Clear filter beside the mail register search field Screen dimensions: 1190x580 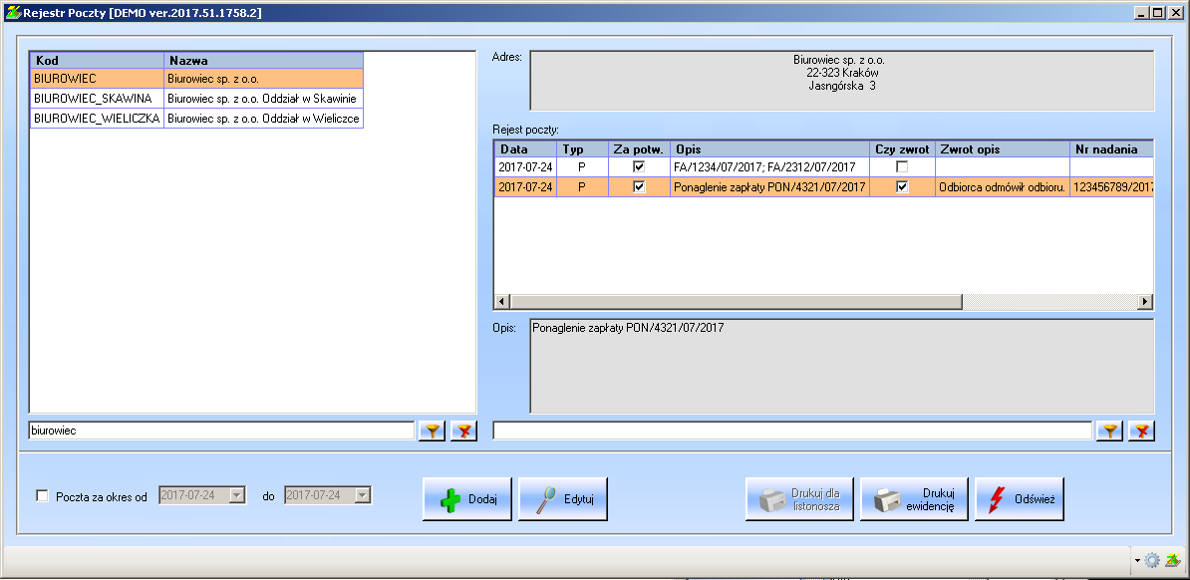point(1141,432)
